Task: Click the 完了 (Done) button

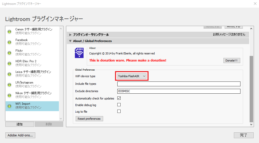Action: coord(244,135)
